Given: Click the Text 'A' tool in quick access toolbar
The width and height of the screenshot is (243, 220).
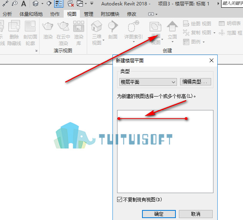Looking at the screenshot, I should pyautogui.click(x=23, y=3).
